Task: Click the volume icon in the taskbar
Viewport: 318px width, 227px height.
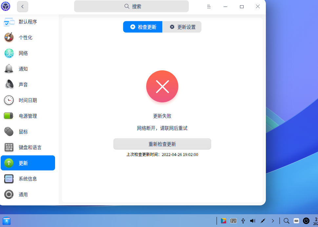Action: (252, 221)
